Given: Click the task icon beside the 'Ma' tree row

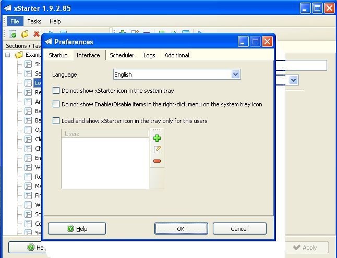Looking at the screenshot, I should (x=28, y=186).
